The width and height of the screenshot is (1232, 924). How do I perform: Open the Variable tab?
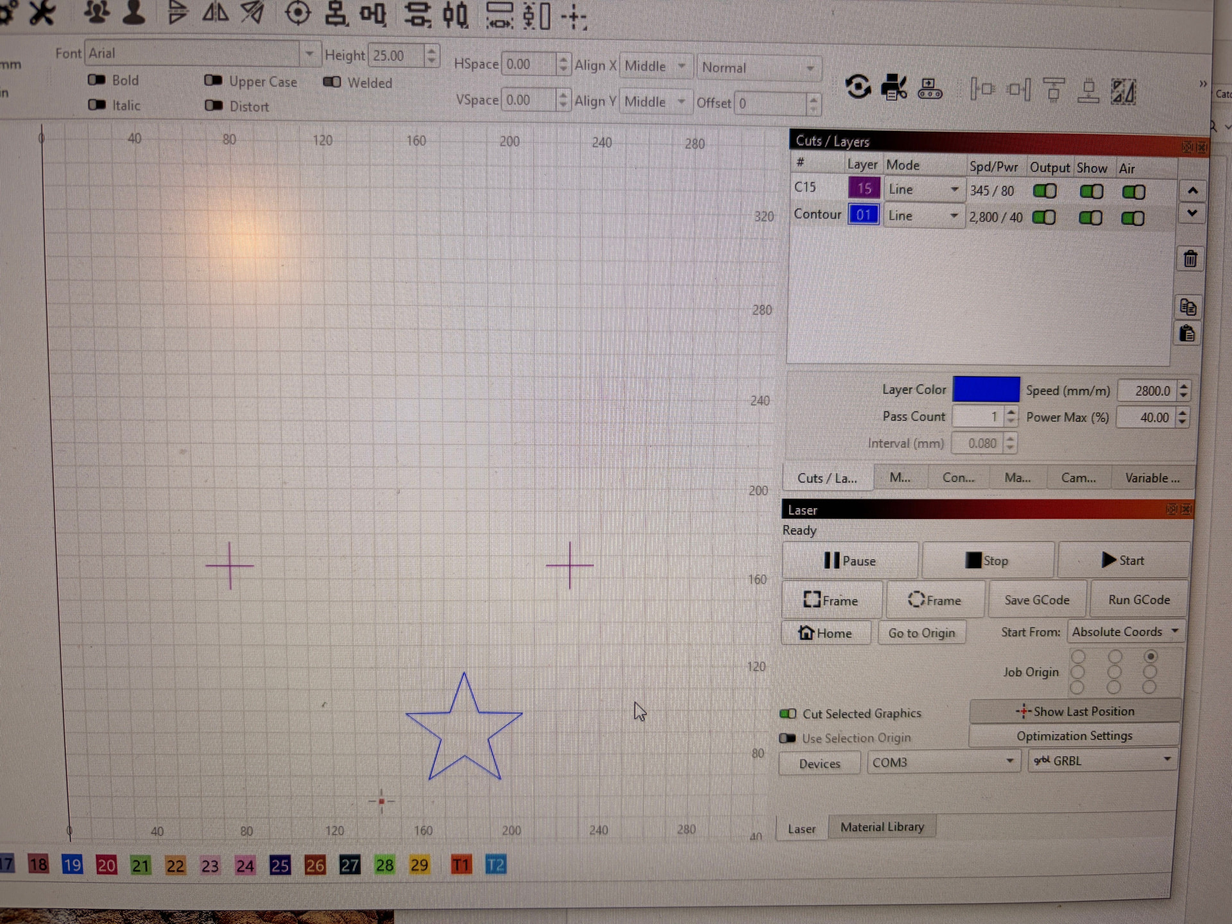tap(1152, 478)
